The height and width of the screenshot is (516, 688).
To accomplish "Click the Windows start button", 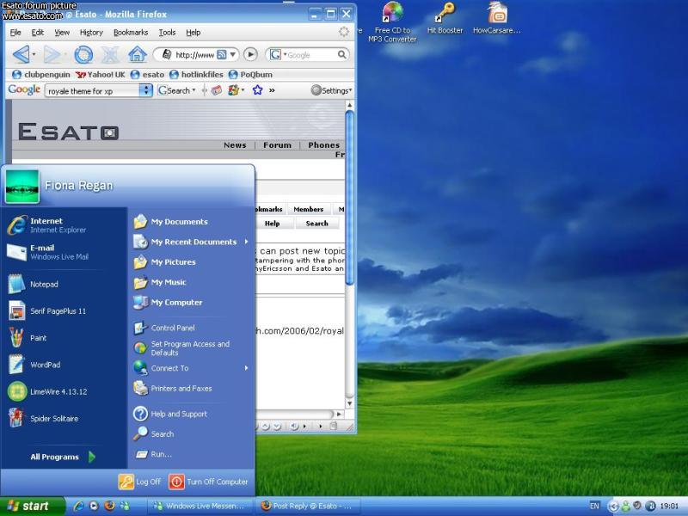I will [x=33, y=506].
